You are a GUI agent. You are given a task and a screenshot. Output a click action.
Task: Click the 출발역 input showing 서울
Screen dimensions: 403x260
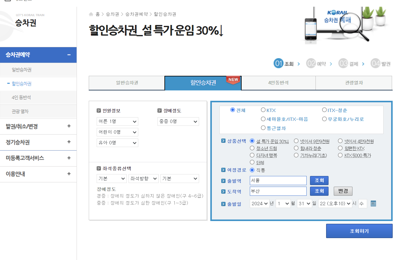pyautogui.click(x=278, y=180)
